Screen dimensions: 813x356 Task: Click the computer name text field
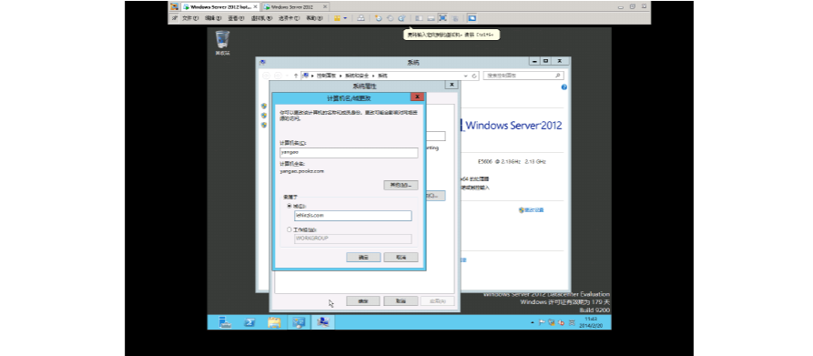[349, 152]
